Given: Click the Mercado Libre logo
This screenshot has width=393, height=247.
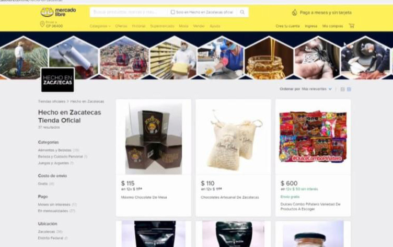Looking at the screenshot, I should point(58,12).
